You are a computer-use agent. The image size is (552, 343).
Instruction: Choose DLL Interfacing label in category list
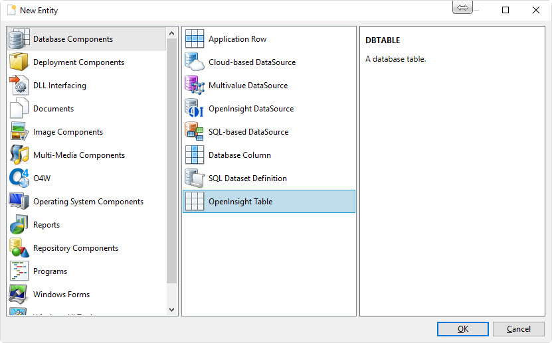[x=60, y=86]
